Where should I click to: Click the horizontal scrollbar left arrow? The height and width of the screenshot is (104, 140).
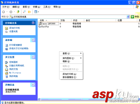click(39, 99)
